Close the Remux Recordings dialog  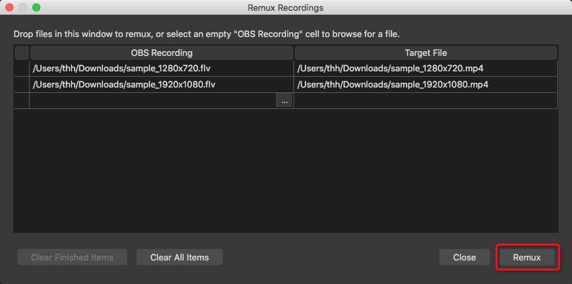click(x=464, y=257)
